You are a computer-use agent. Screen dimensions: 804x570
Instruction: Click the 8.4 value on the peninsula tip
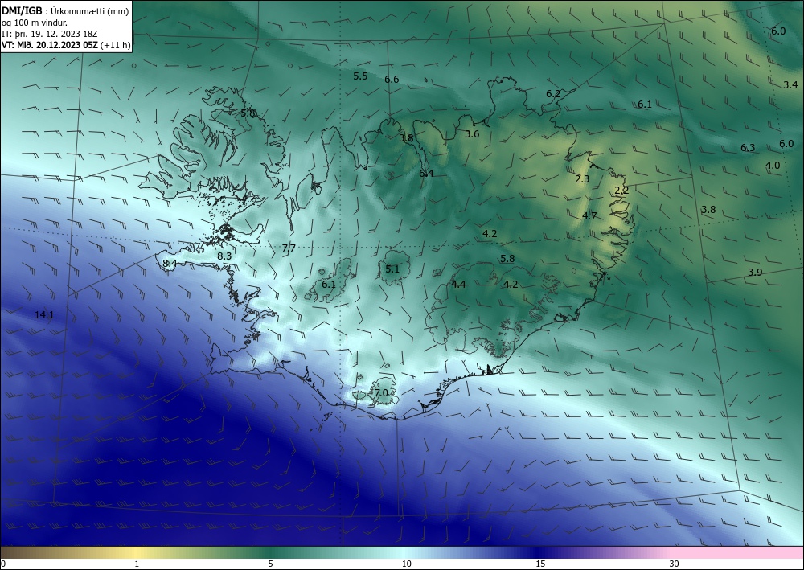pyautogui.click(x=169, y=263)
